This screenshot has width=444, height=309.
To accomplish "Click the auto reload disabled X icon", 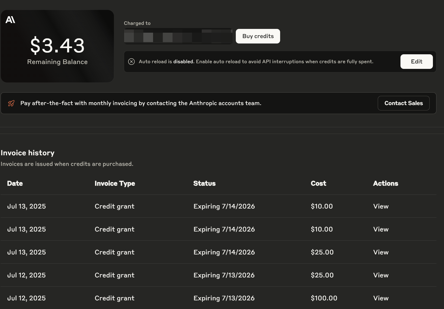I will pos(131,62).
